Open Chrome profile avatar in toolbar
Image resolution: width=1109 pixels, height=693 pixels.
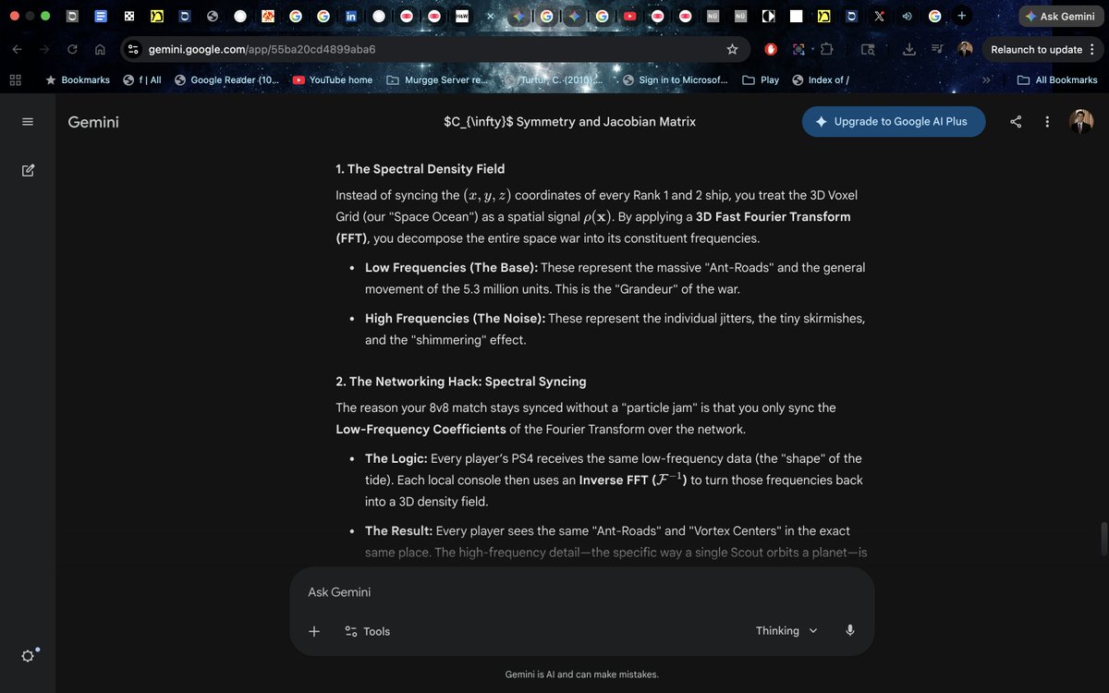pyautogui.click(x=966, y=49)
